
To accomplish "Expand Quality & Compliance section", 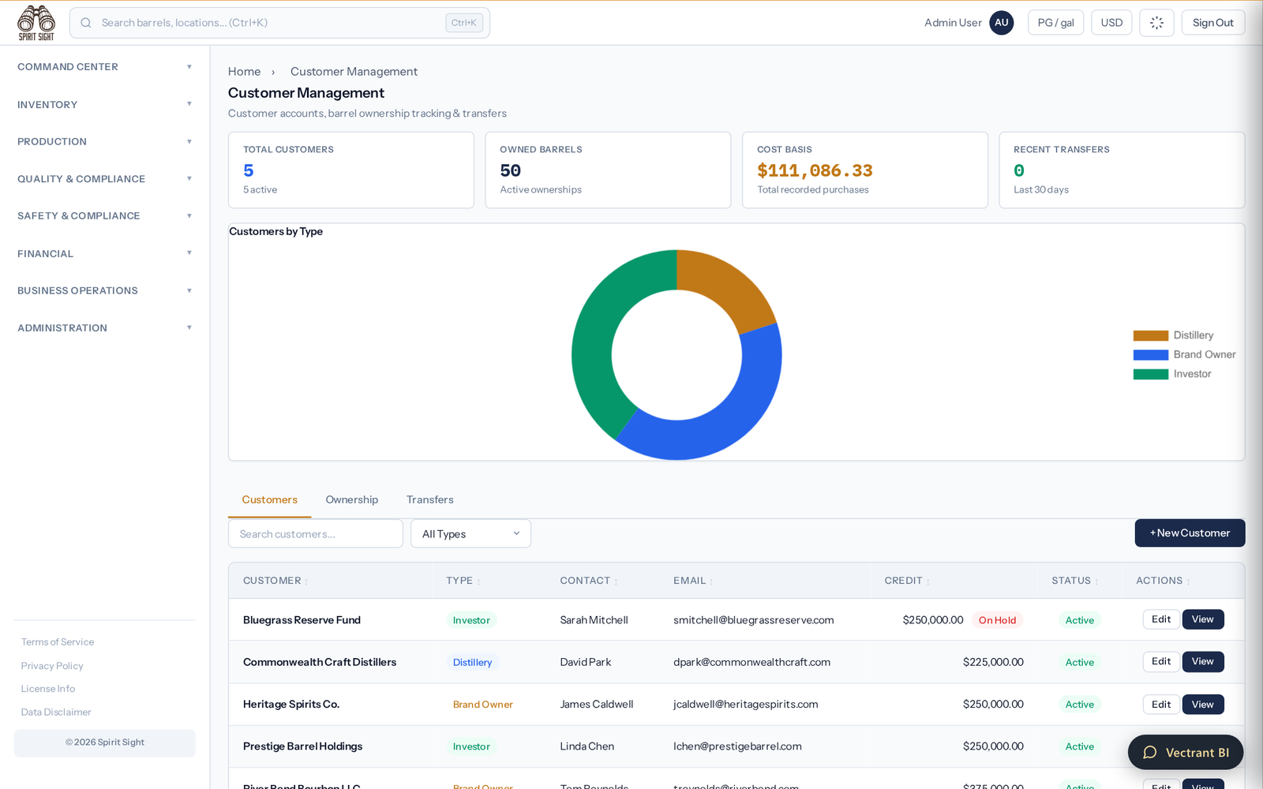I will 104,179.
